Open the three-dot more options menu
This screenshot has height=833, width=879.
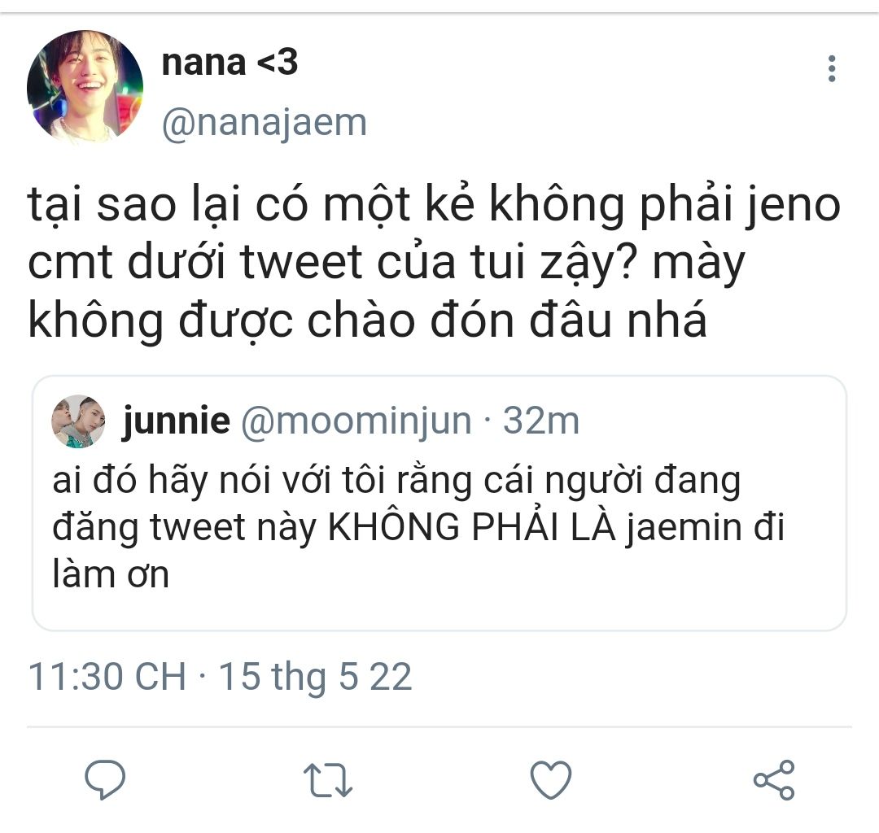[832, 68]
